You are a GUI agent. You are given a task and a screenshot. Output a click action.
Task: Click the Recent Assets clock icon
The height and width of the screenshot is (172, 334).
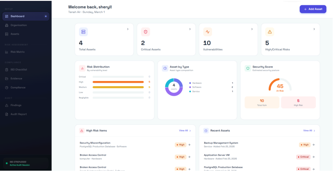[x=206, y=131]
